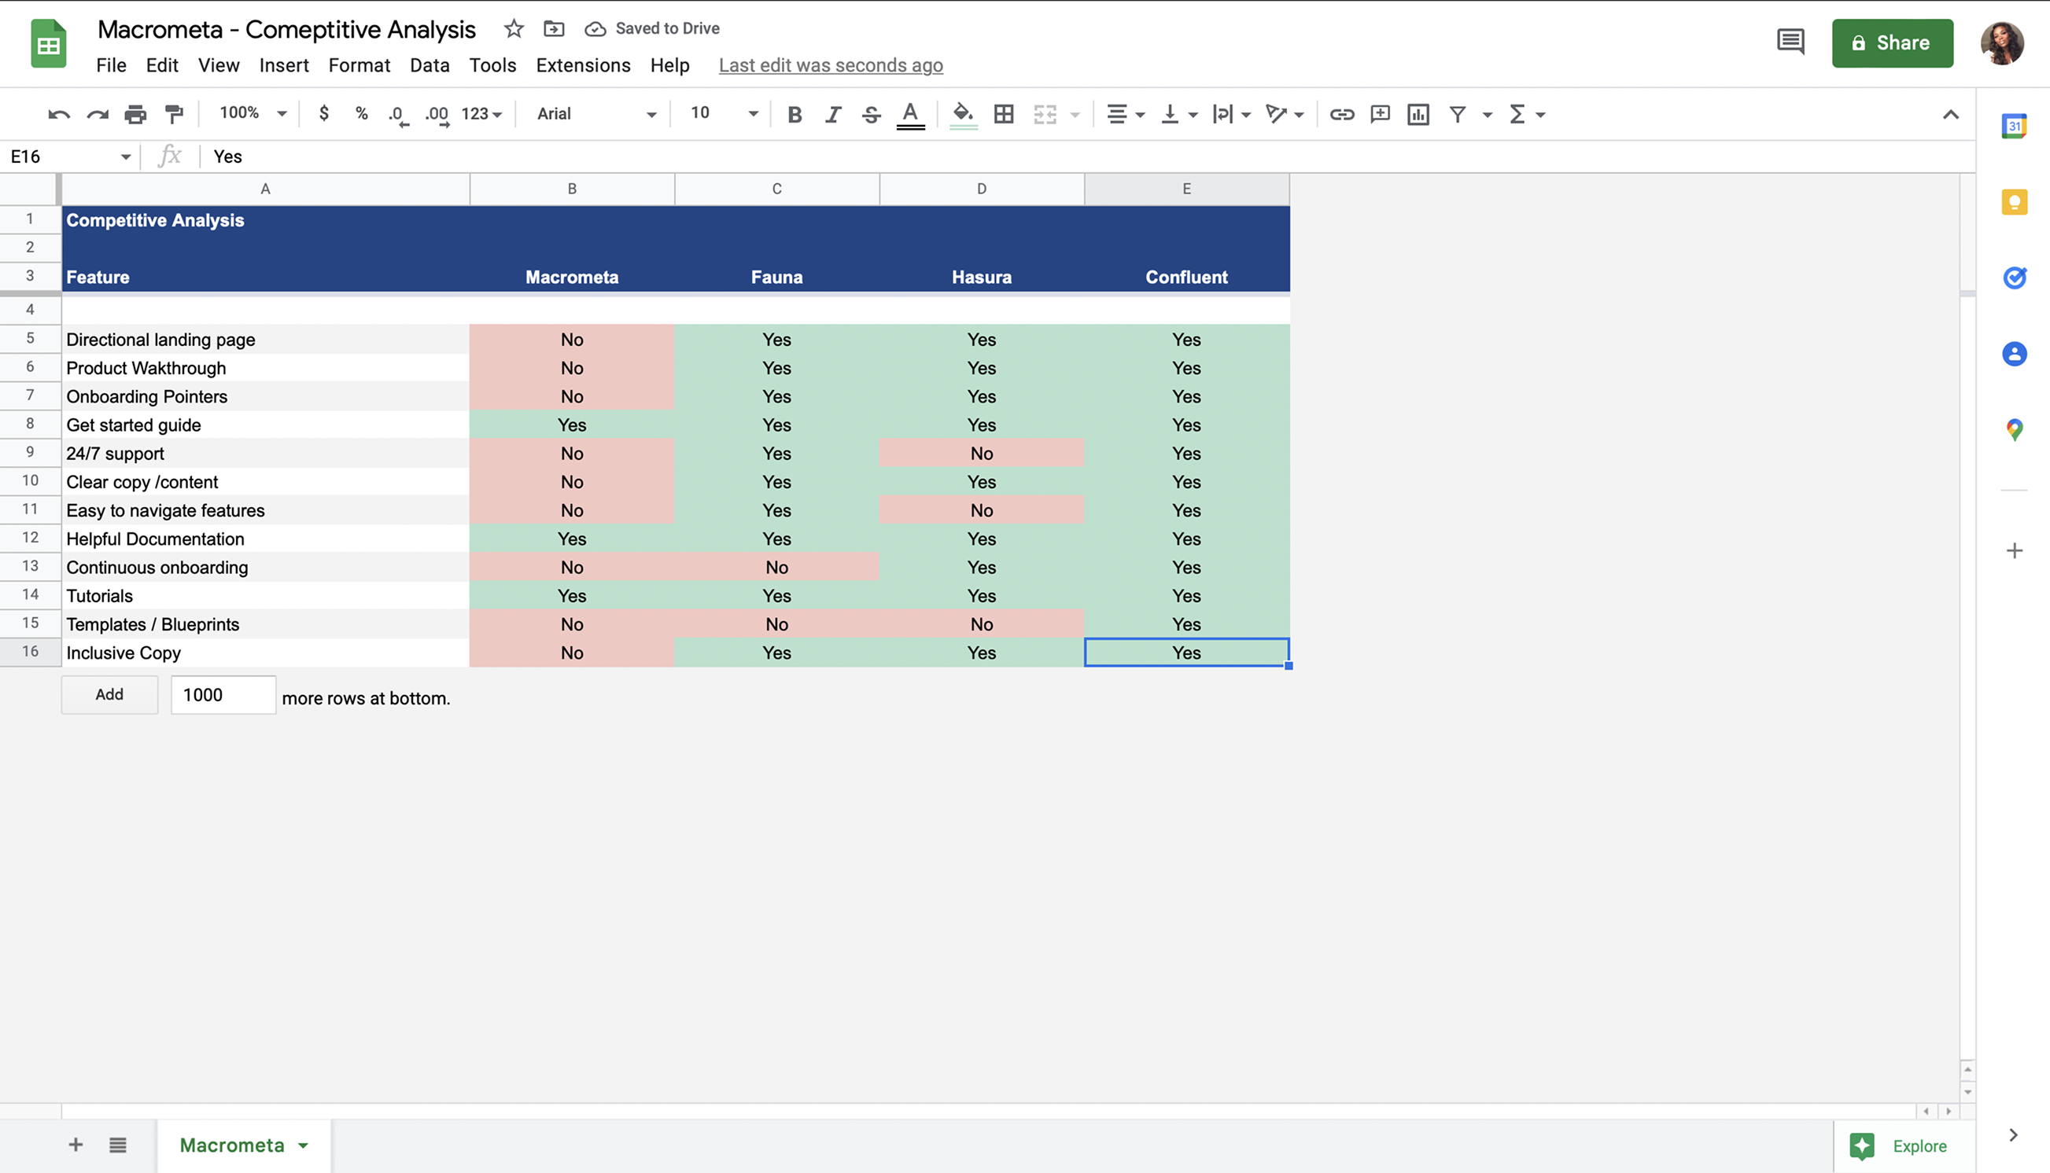Click Last edit was seconds ago link
Image resolution: width=2050 pixels, height=1173 pixels.
(831, 65)
